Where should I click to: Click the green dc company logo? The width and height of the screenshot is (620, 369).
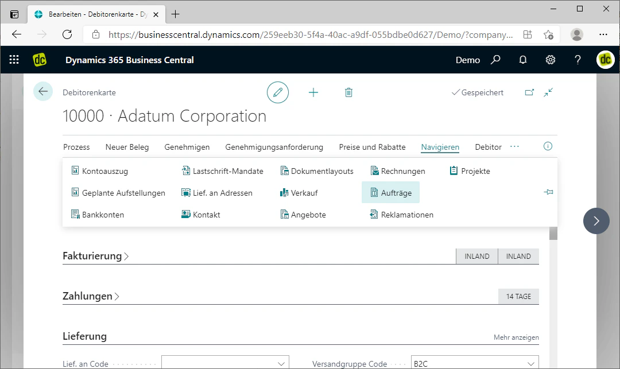coord(40,60)
